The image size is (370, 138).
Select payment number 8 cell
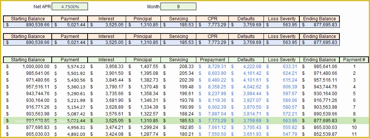pos(354,114)
